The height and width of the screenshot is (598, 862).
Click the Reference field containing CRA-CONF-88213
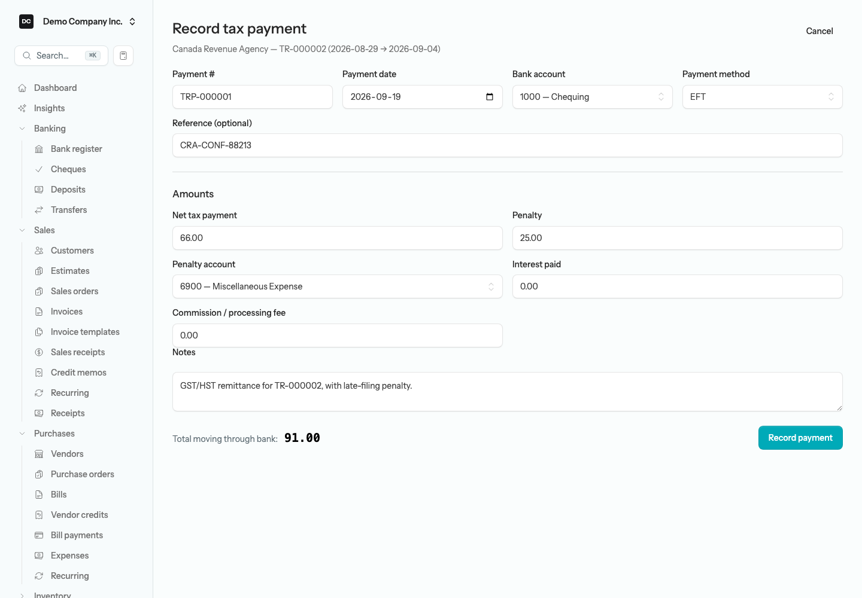pos(508,145)
